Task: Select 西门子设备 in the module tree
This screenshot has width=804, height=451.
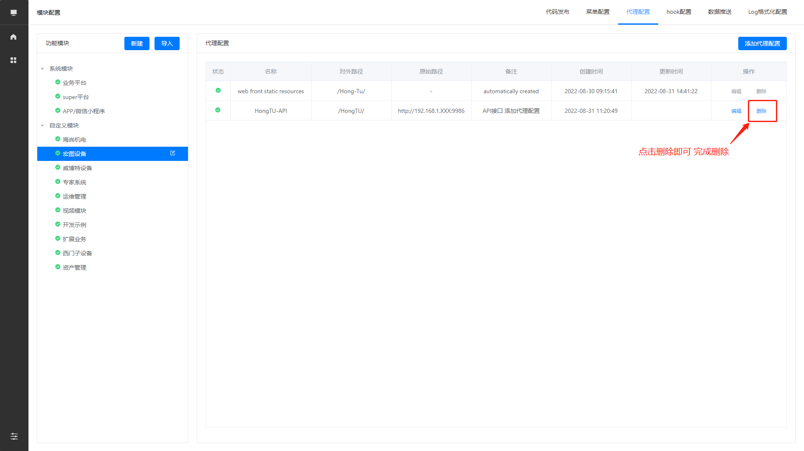Action: pyautogui.click(x=77, y=253)
